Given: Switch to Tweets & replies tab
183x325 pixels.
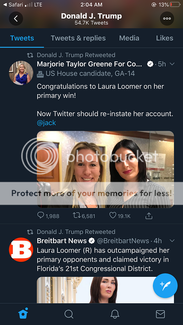Looking at the screenshot, I should click(78, 38).
